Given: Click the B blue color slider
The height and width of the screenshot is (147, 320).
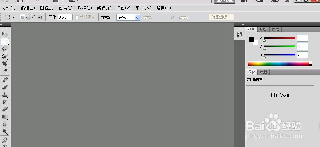Looking at the screenshot, I should 280,55.
